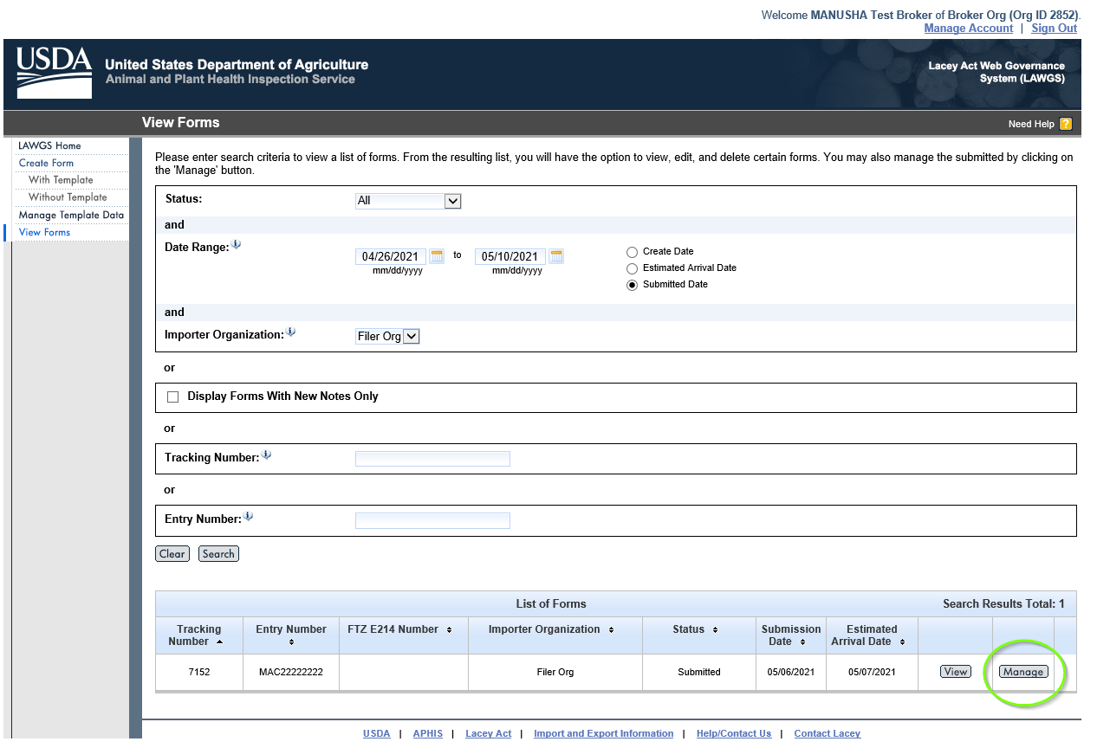This screenshot has height=748, width=1110.
Task: Click Manage button for form 7152
Action: point(1023,672)
